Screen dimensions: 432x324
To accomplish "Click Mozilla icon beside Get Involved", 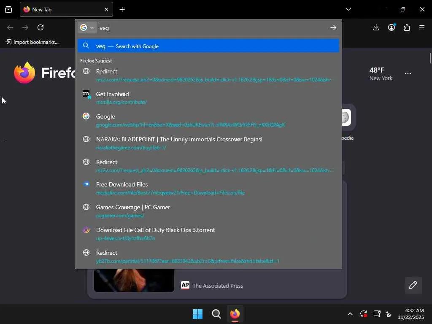I will [x=86, y=94].
